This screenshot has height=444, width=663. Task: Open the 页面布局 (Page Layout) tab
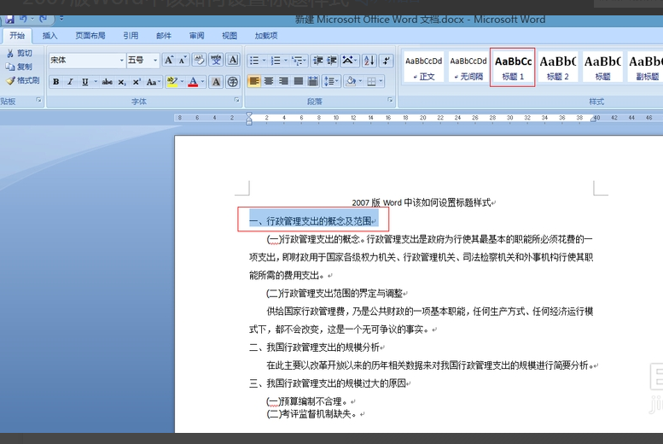(90, 36)
